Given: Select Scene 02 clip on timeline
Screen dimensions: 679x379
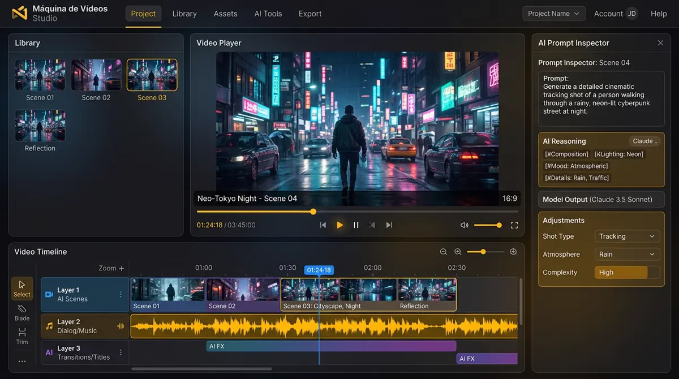Looking at the screenshot, I should pyautogui.click(x=243, y=294).
